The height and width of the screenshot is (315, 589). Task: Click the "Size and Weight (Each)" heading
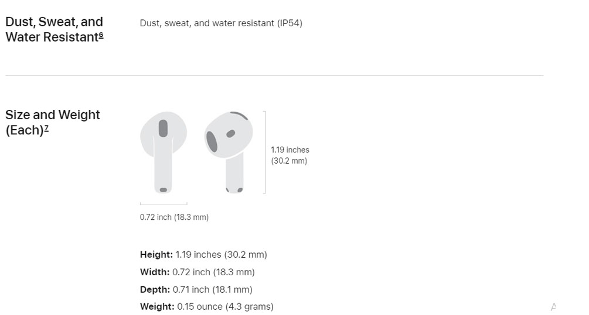[x=52, y=122]
